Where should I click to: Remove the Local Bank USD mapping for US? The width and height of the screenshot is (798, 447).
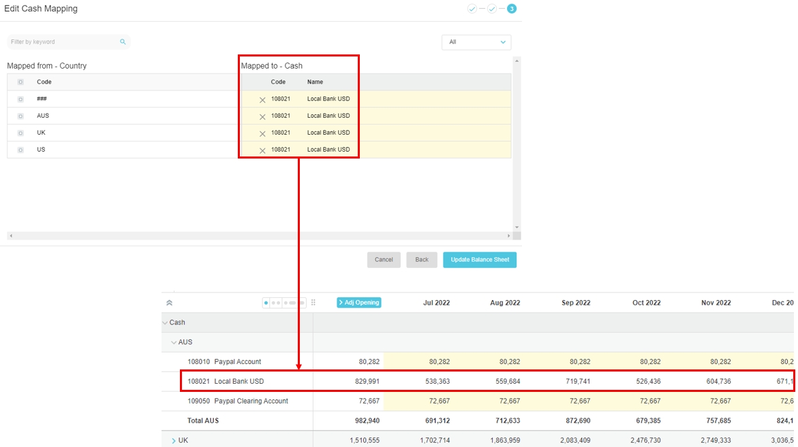(262, 150)
